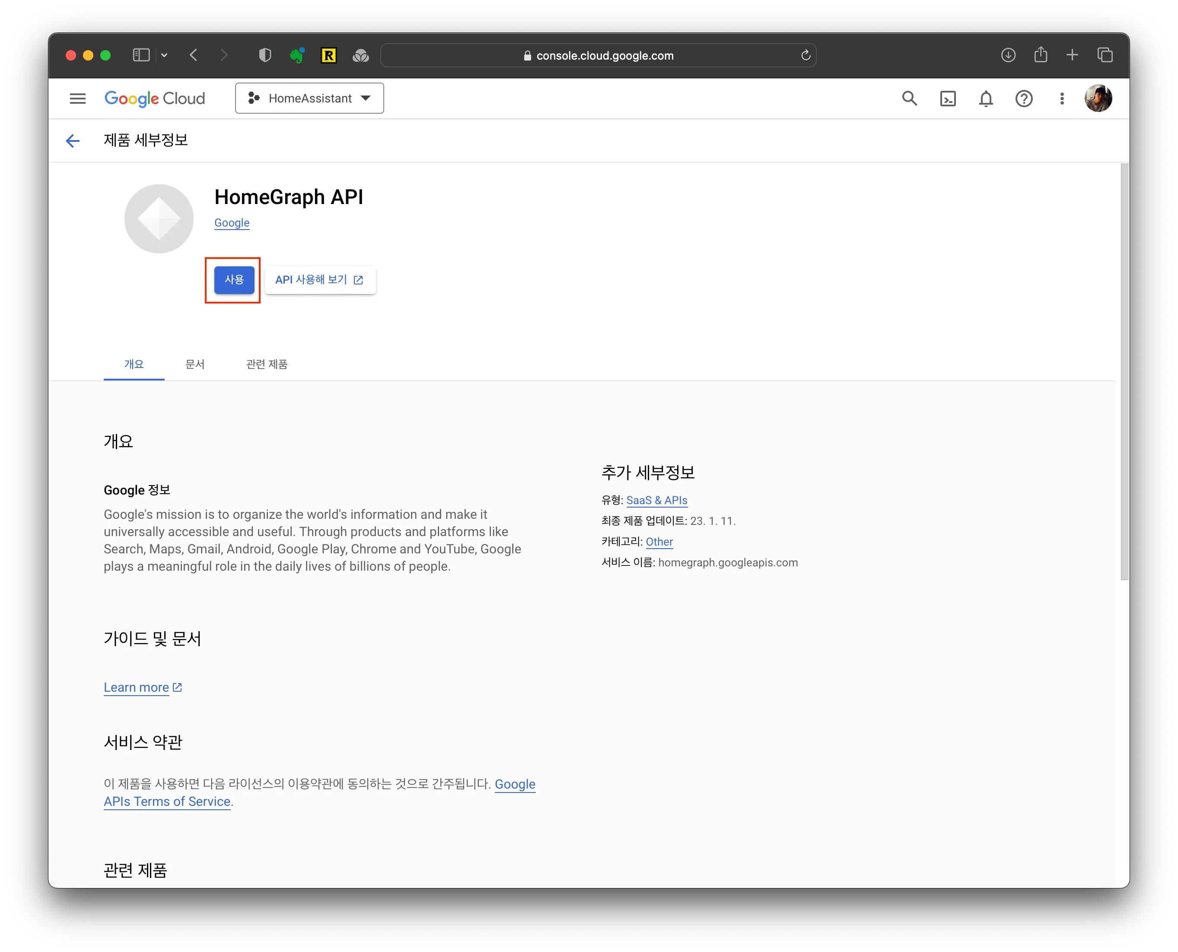Click the HomeGraph API product logo
Image resolution: width=1178 pixels, height=952 pixels.
(159, 218)
